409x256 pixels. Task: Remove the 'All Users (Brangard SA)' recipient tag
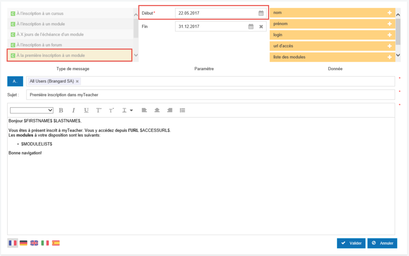(77, 81)
